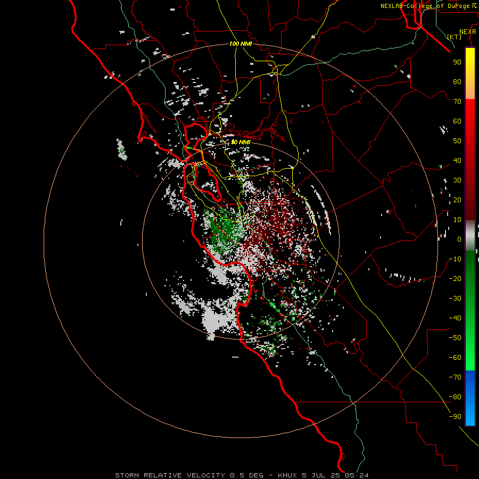The height and width of the screenshot is (479, 479).
Task: Click the -60 scale value
Action: point(455,358)
